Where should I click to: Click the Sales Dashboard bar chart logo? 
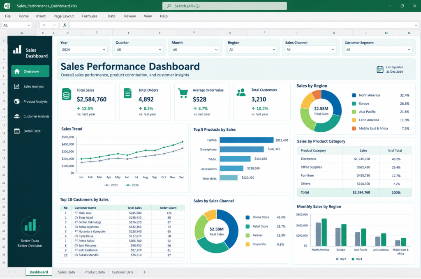pos(17,49)
